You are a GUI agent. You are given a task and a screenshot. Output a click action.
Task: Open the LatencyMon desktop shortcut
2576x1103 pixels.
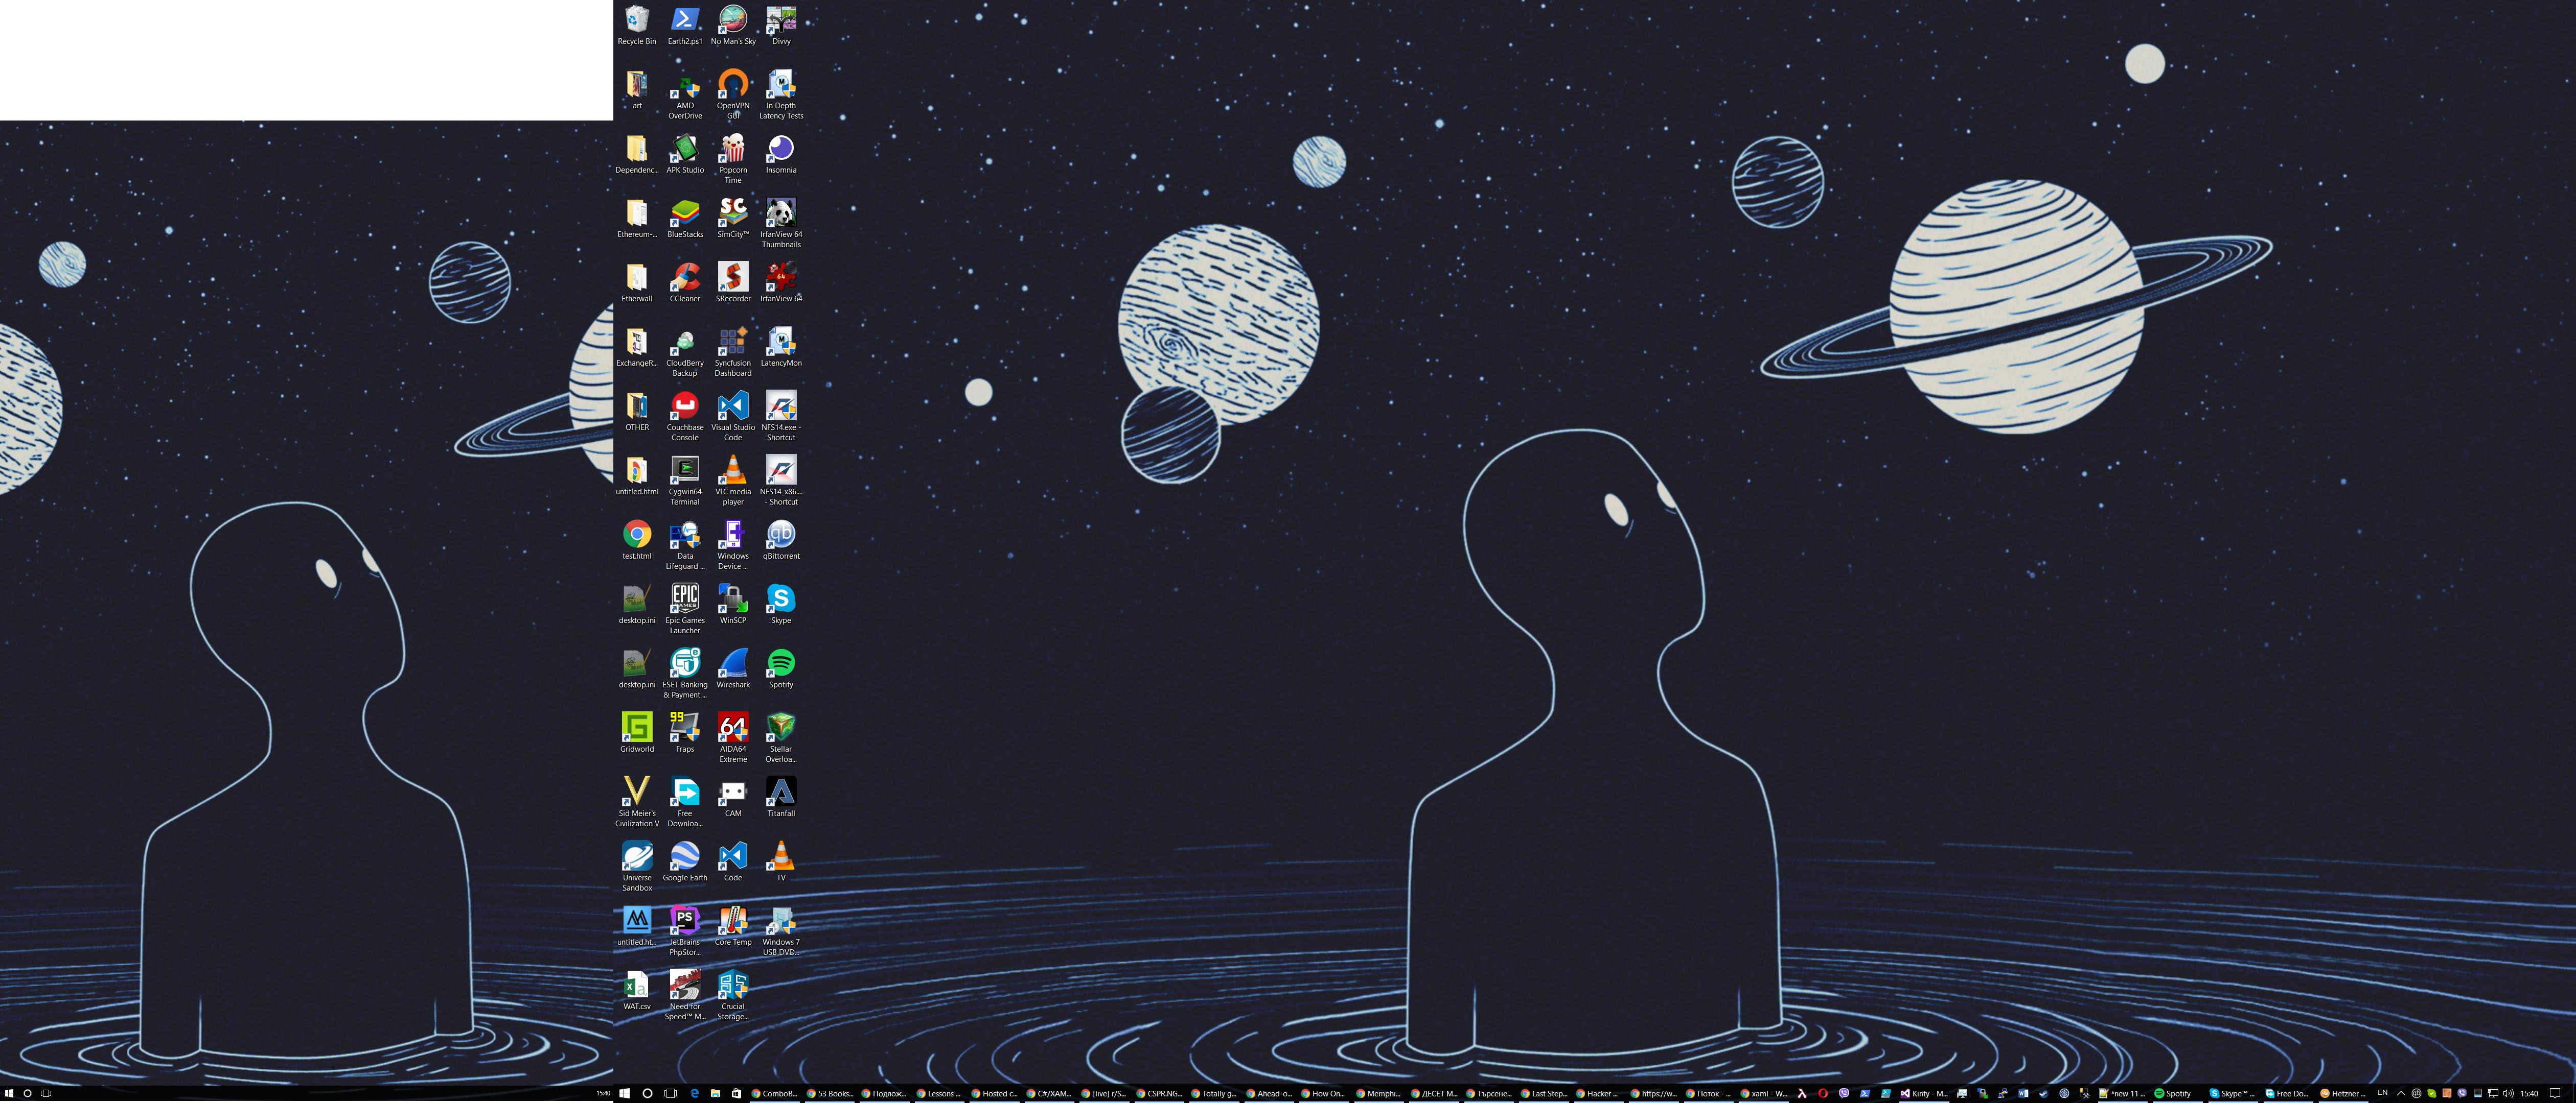click(781, 347)
